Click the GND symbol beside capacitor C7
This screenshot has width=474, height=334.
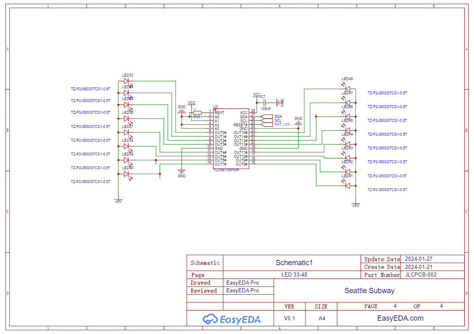coord(280,103)
